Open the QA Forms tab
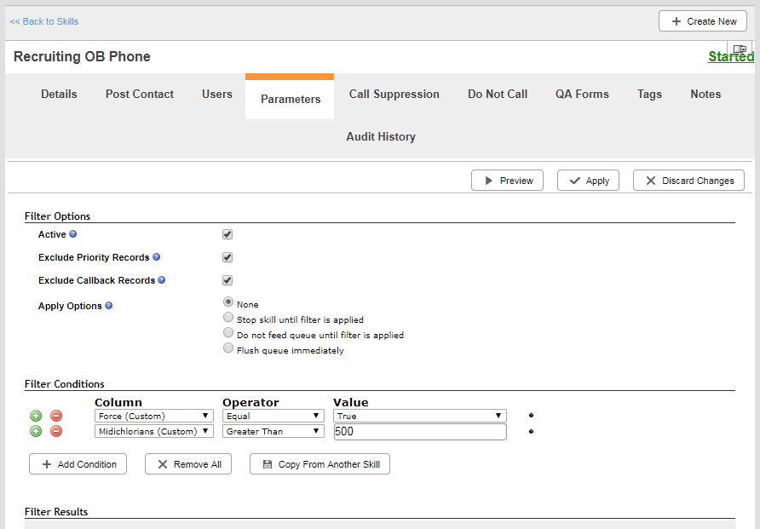 click(582, 94)
